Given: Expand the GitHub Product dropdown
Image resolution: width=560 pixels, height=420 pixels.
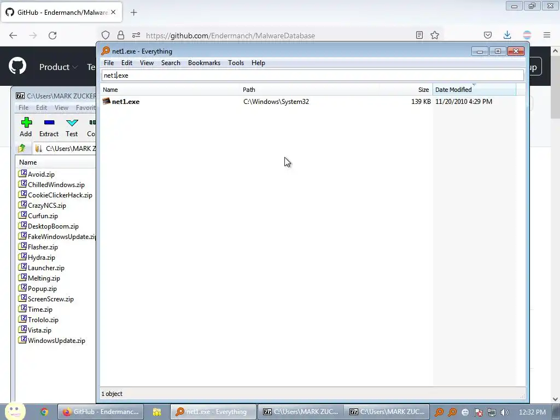Looking at the screenshot, I should [x=58, y=67].
